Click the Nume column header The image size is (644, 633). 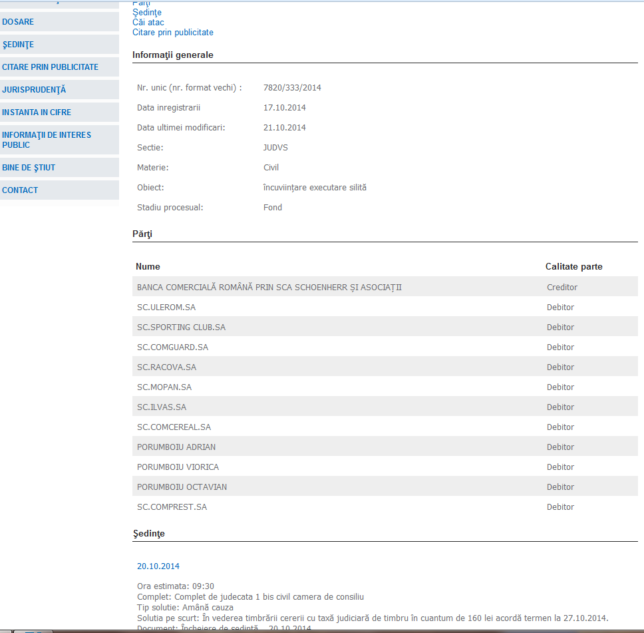click(148, 266)
